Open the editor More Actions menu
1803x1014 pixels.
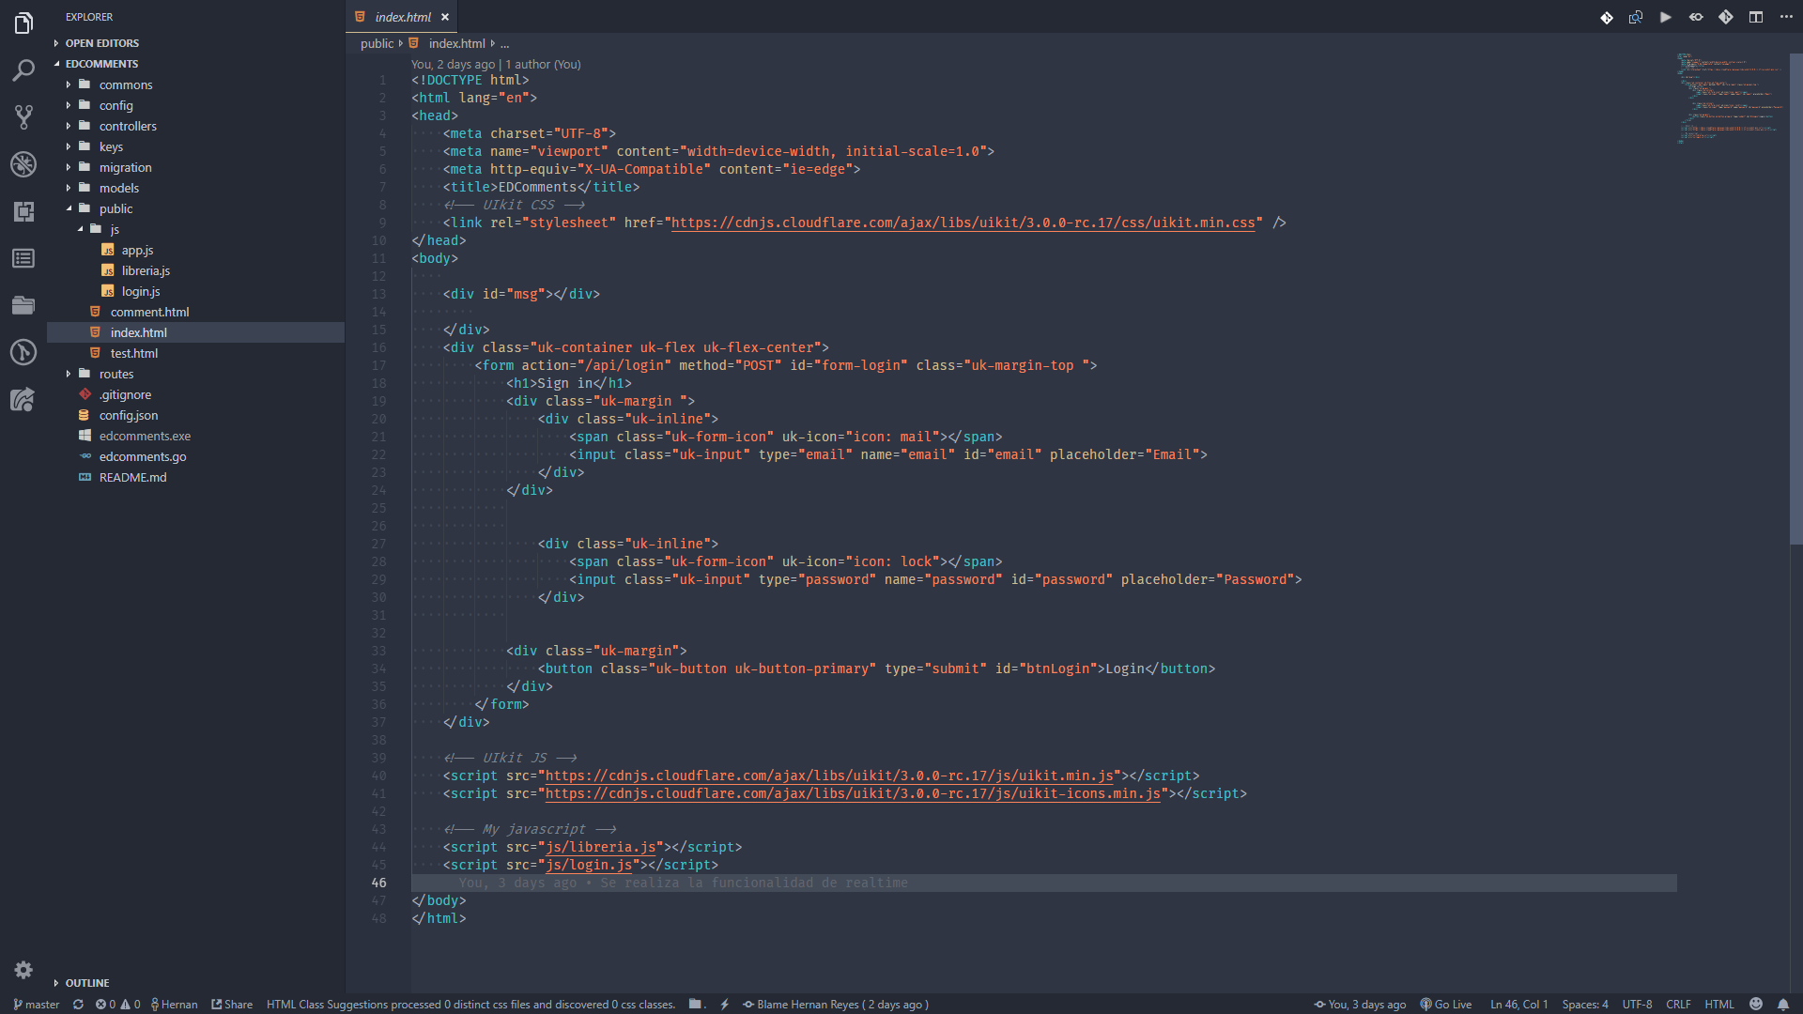pos(1786,17)
